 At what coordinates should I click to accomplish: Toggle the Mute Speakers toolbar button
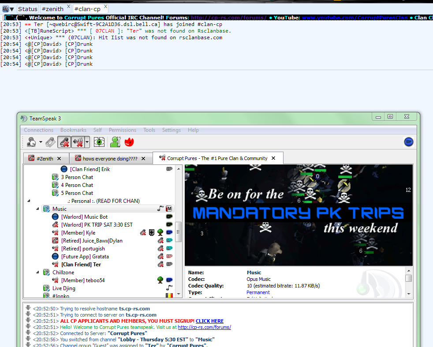pos(78,142)
